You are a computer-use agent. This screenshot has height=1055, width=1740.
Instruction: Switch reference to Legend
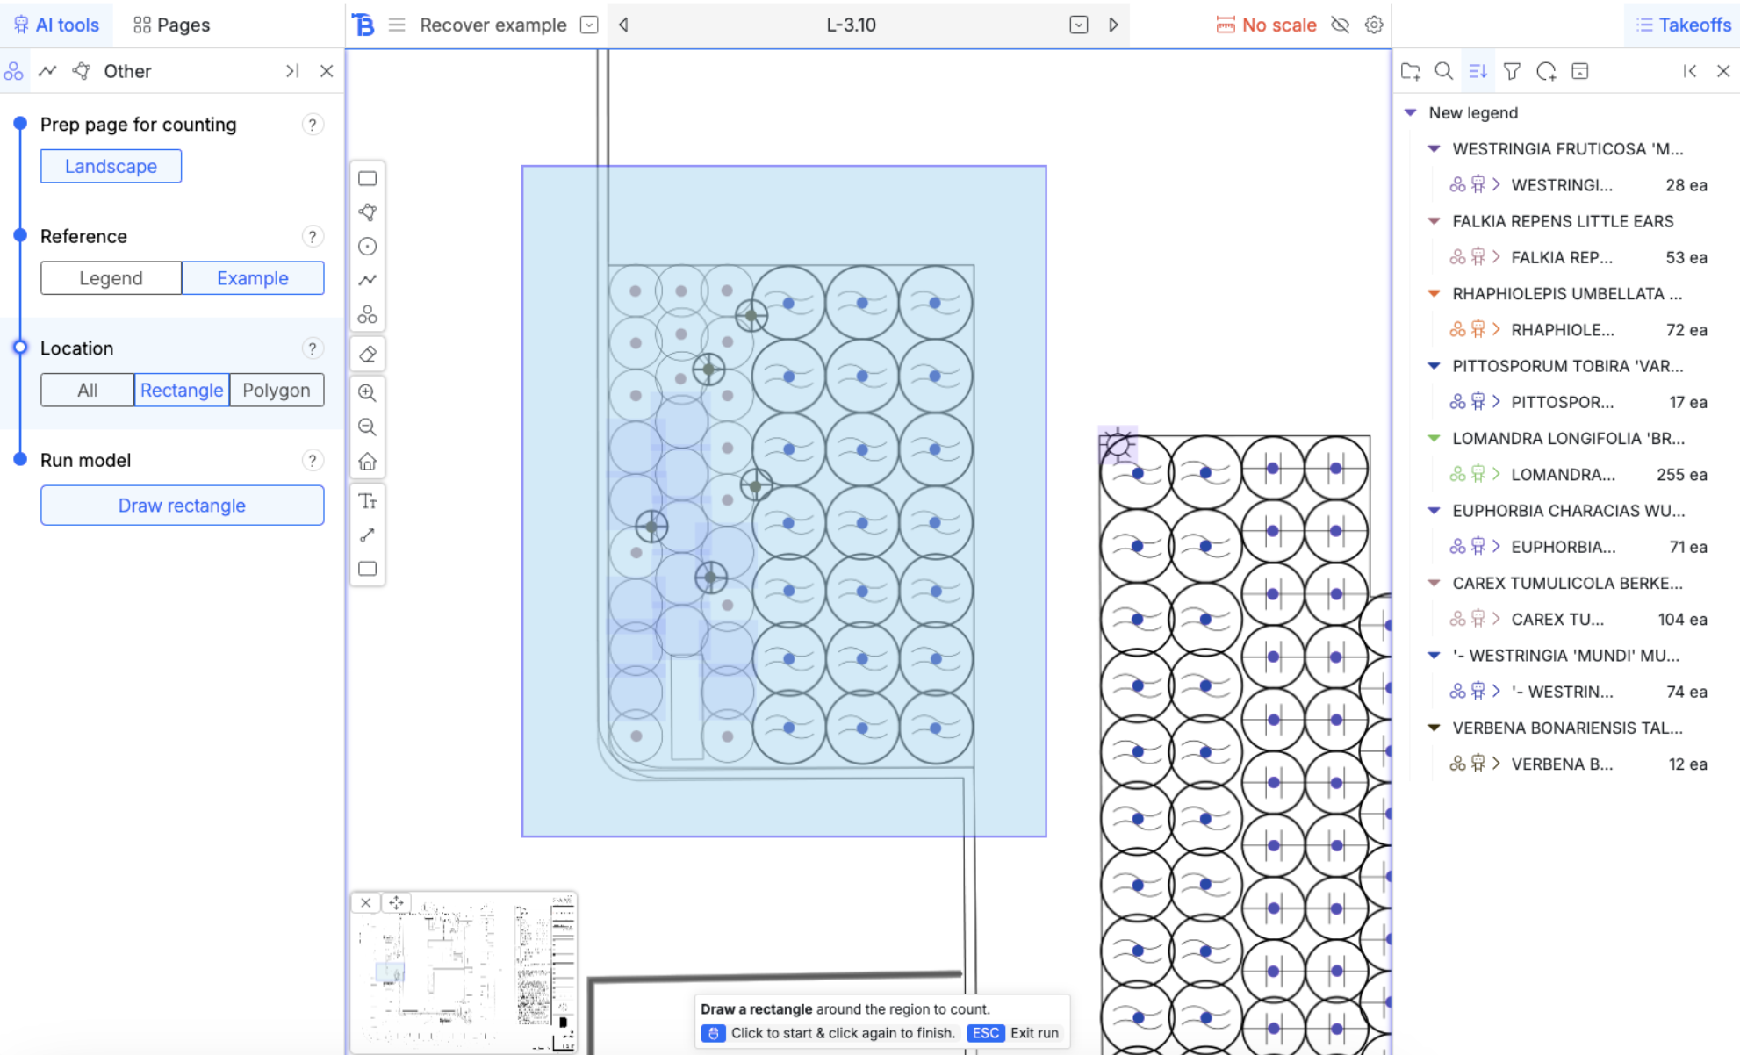pyautogui.click(x=111, y=278)
